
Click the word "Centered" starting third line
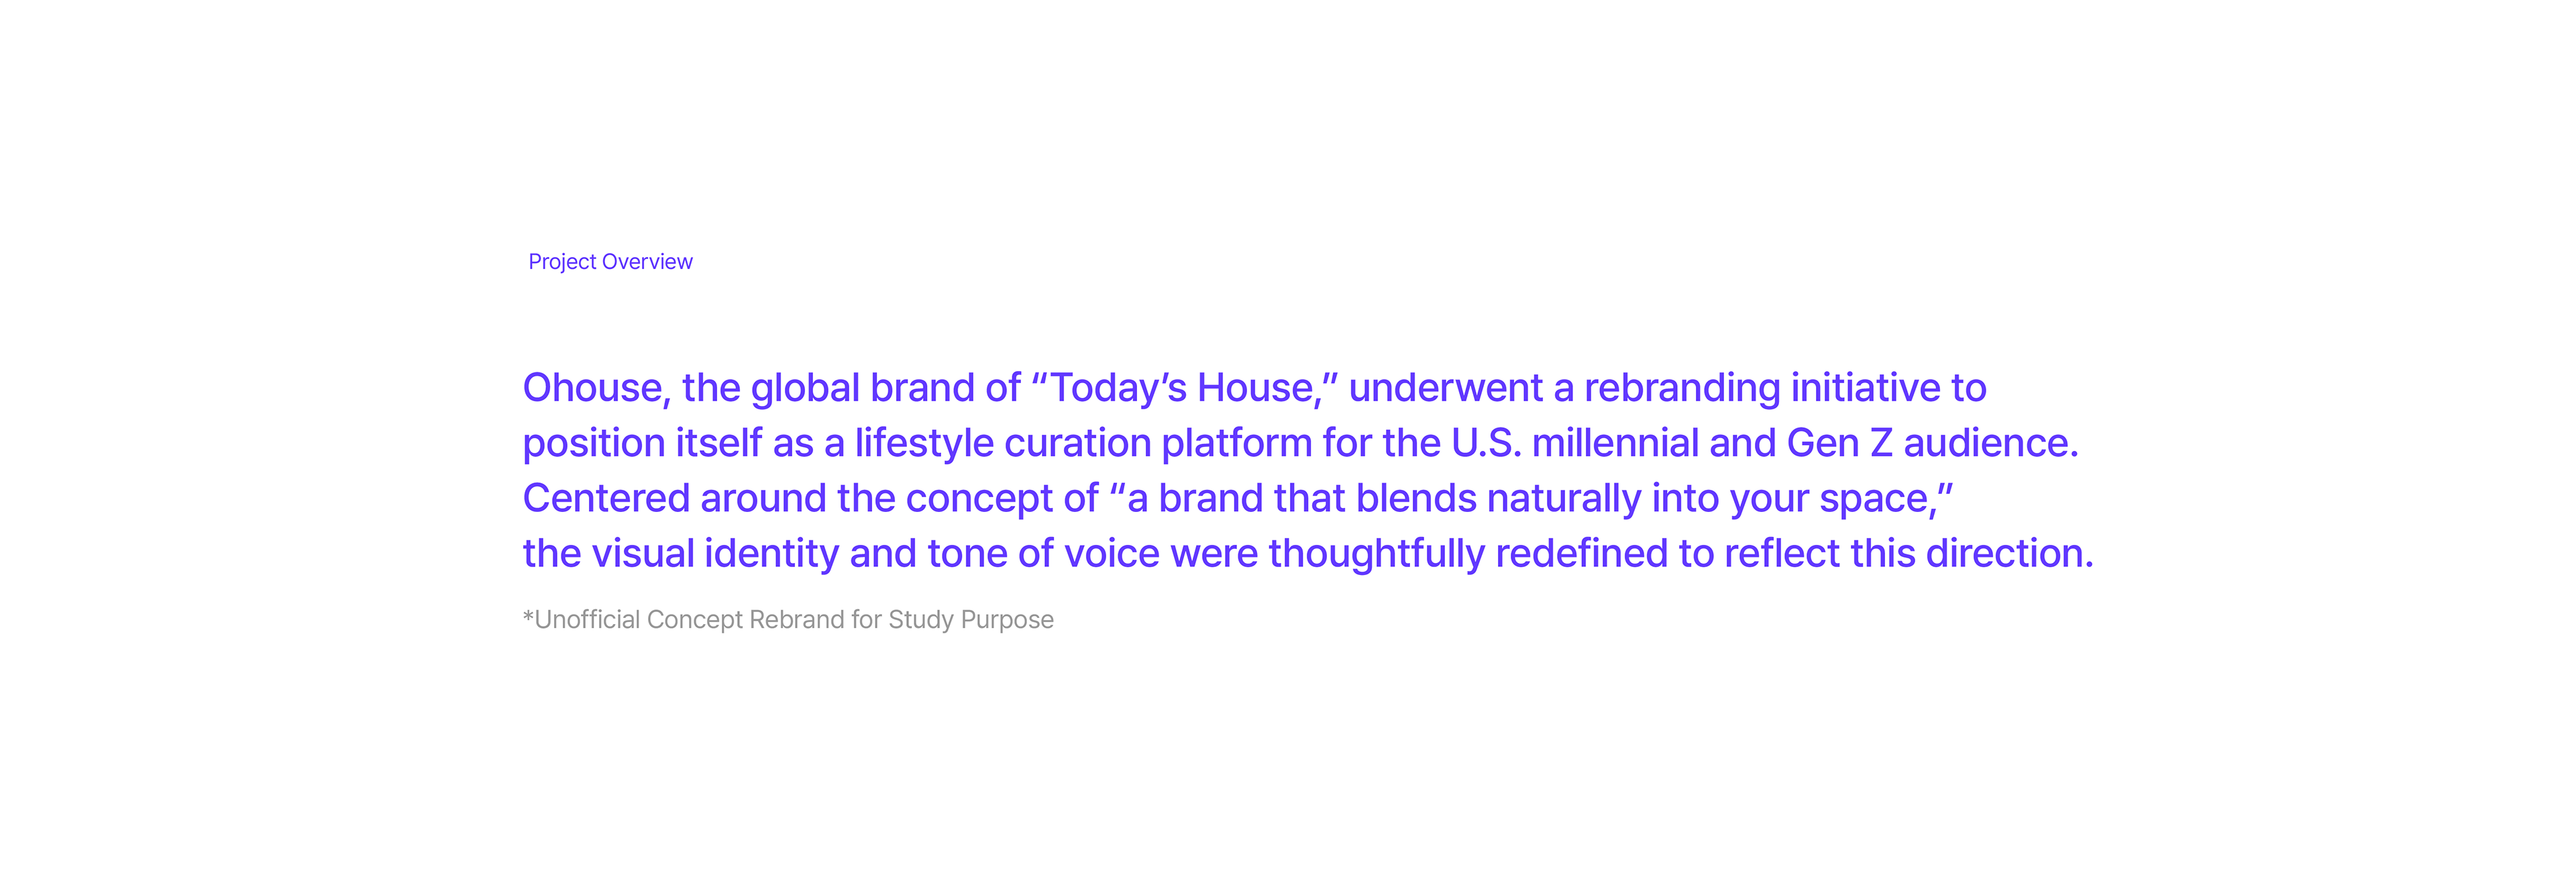606,498
